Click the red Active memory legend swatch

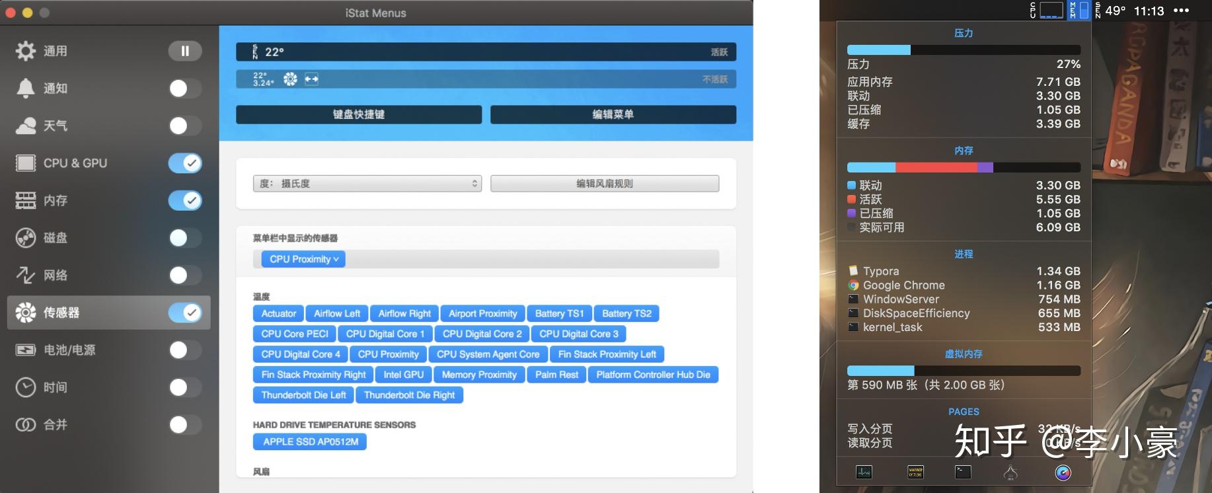coord(852,199)
